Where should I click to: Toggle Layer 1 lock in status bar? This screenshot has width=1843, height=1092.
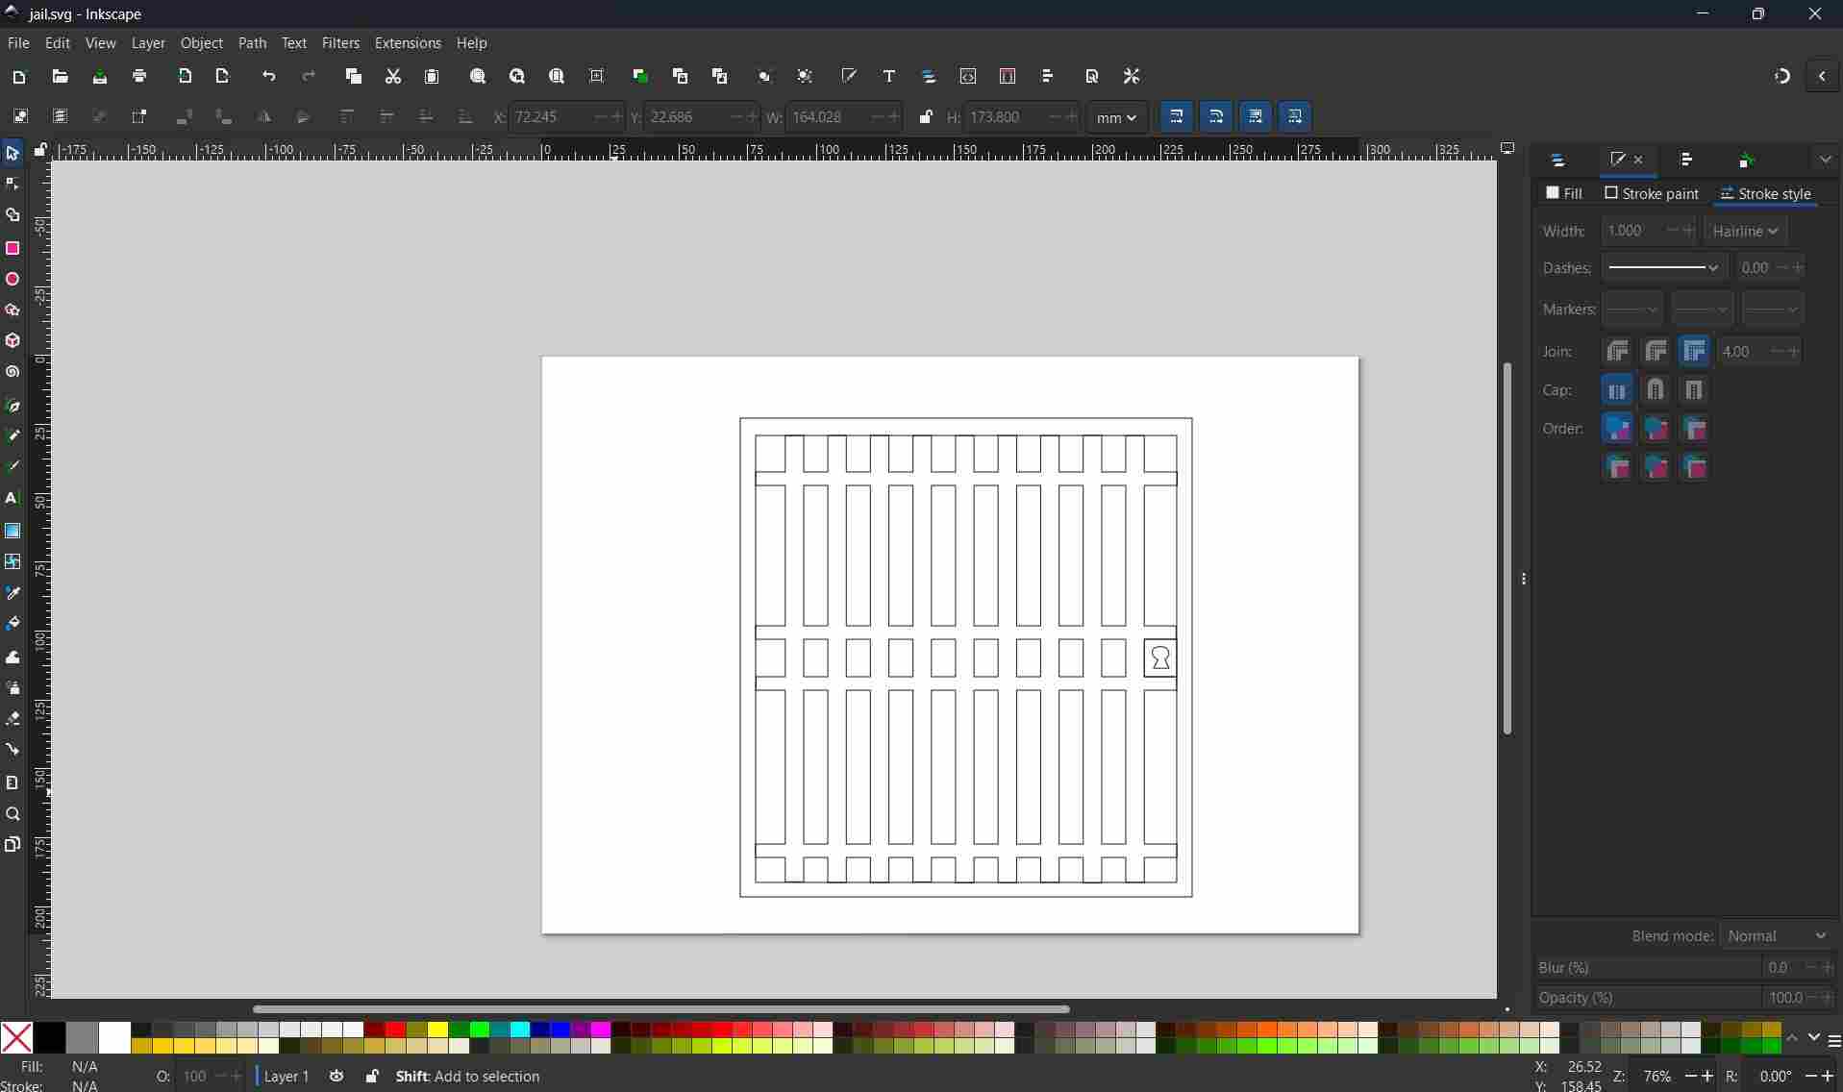tap(372, 1076)
